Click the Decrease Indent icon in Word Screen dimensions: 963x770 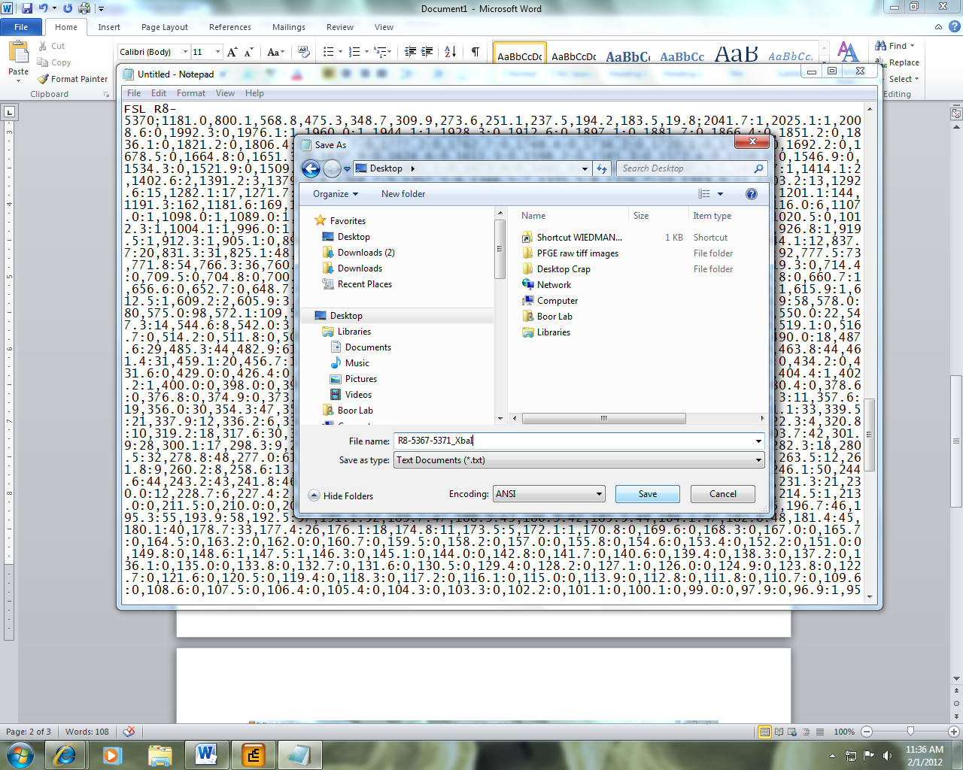(x=410, y=52)
